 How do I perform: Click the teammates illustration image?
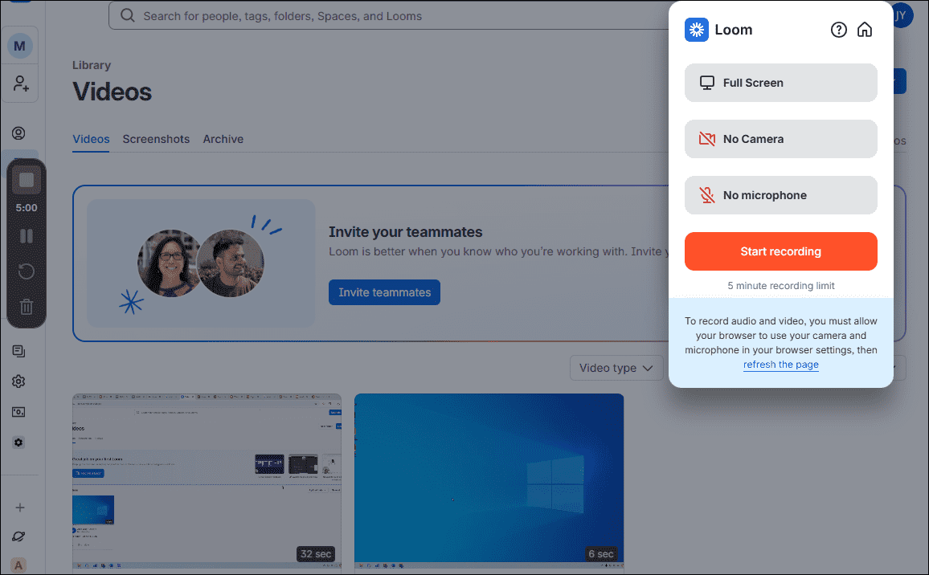click(x=201, y=263)
